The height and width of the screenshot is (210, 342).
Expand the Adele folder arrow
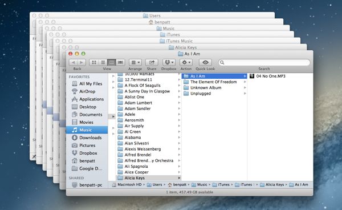pyautogui.click(x=179, y=114)
